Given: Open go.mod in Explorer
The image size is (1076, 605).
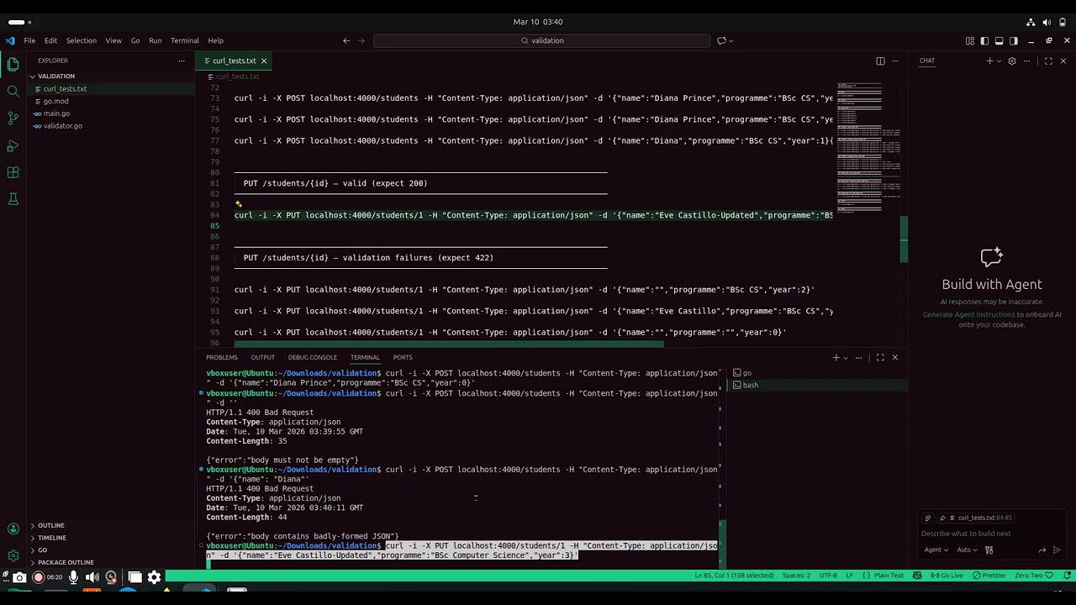Looking at the screenshot, I should click(55, 101).
